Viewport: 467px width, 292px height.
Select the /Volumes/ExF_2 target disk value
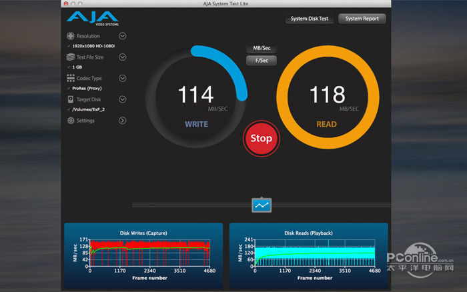[89, 109]
